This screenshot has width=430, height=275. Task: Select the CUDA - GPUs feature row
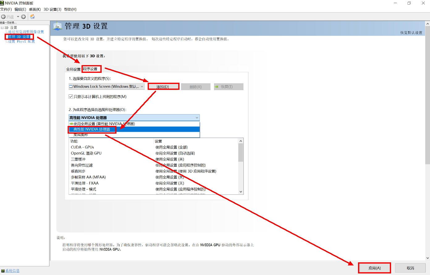pyautogui.click(x=154, y=147)
